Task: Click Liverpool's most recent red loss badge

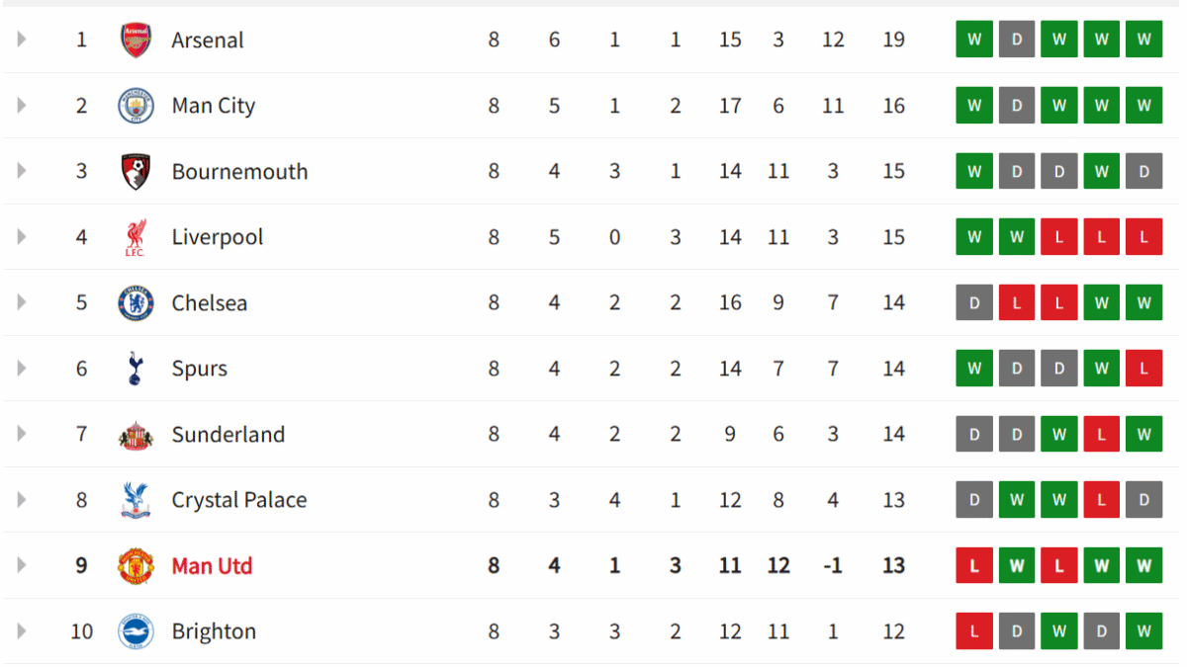Action: coord(1143,237)
